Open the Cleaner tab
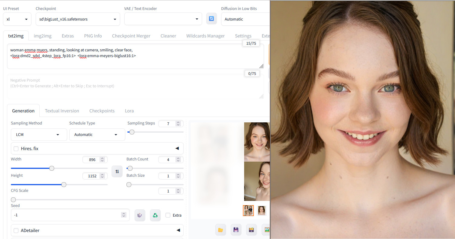 tap(168, 36)
